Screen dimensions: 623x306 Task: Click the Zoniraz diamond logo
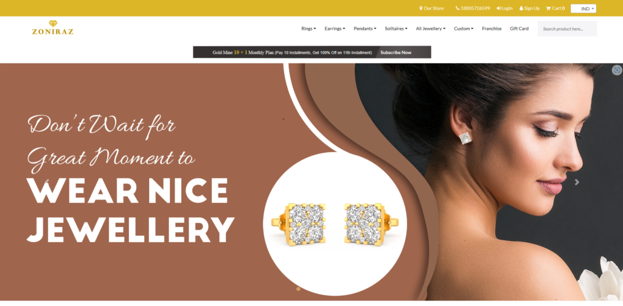point(52,27)
